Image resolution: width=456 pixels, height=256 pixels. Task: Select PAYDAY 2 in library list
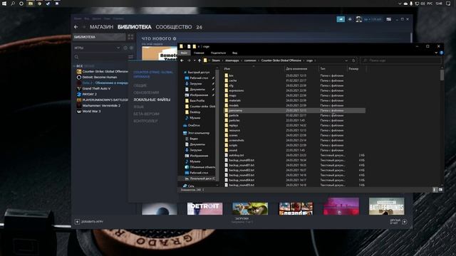(x=87, y=95)
